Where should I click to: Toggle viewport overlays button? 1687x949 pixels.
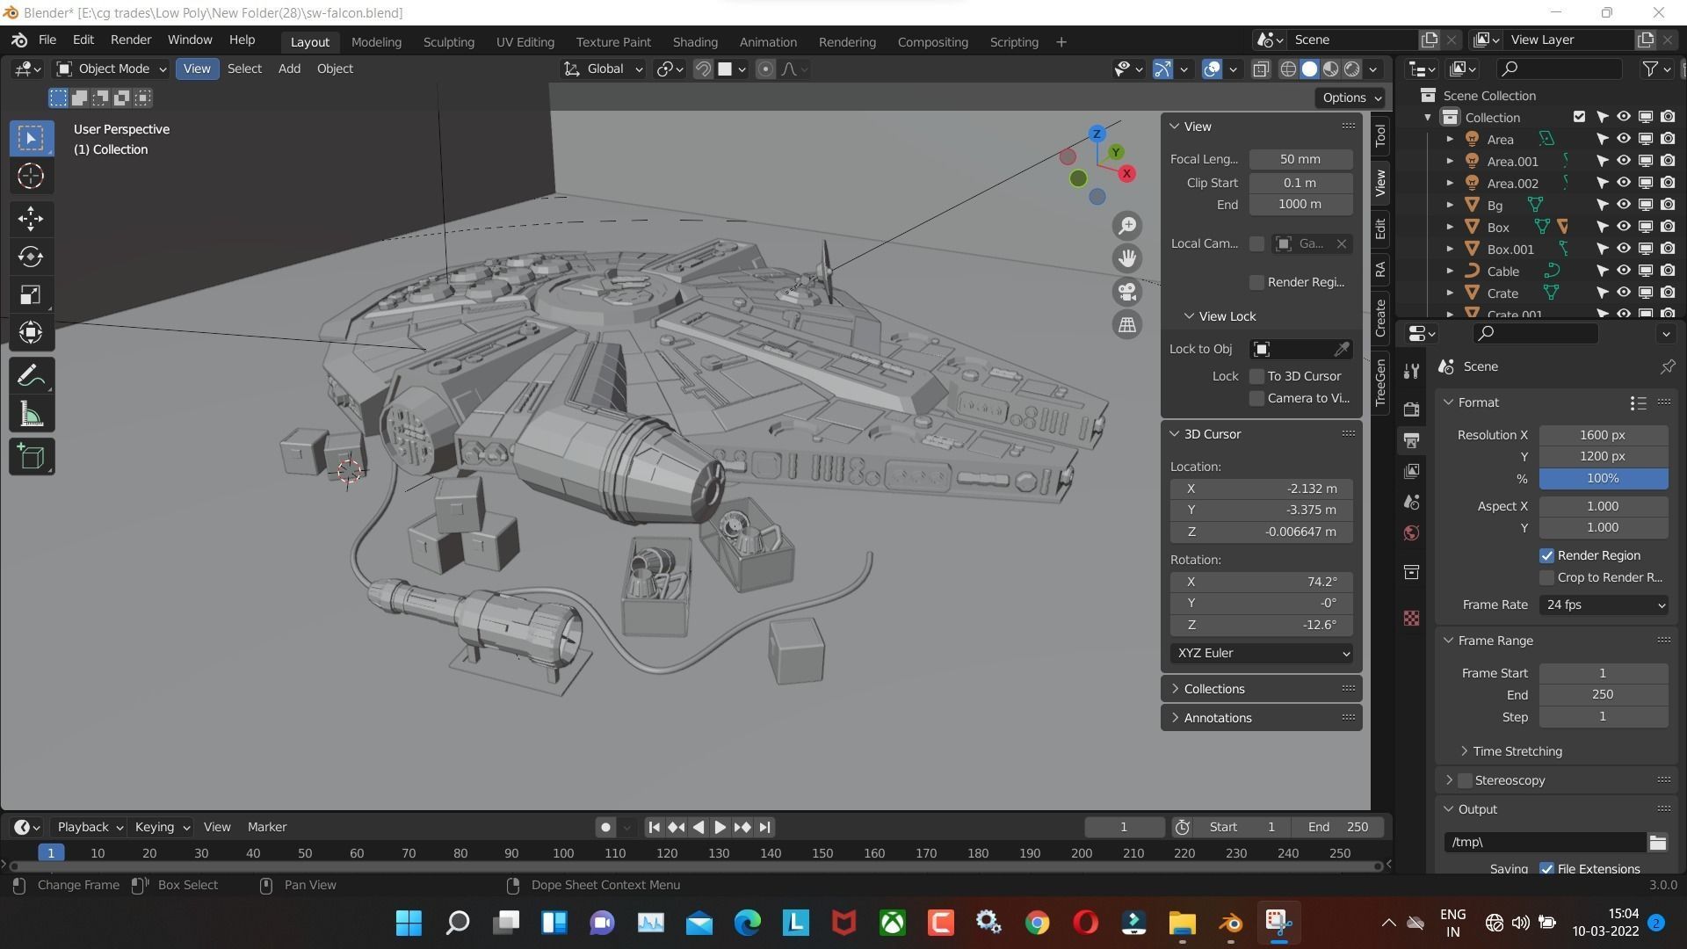pyautogui.click(x=1212, y=69)
